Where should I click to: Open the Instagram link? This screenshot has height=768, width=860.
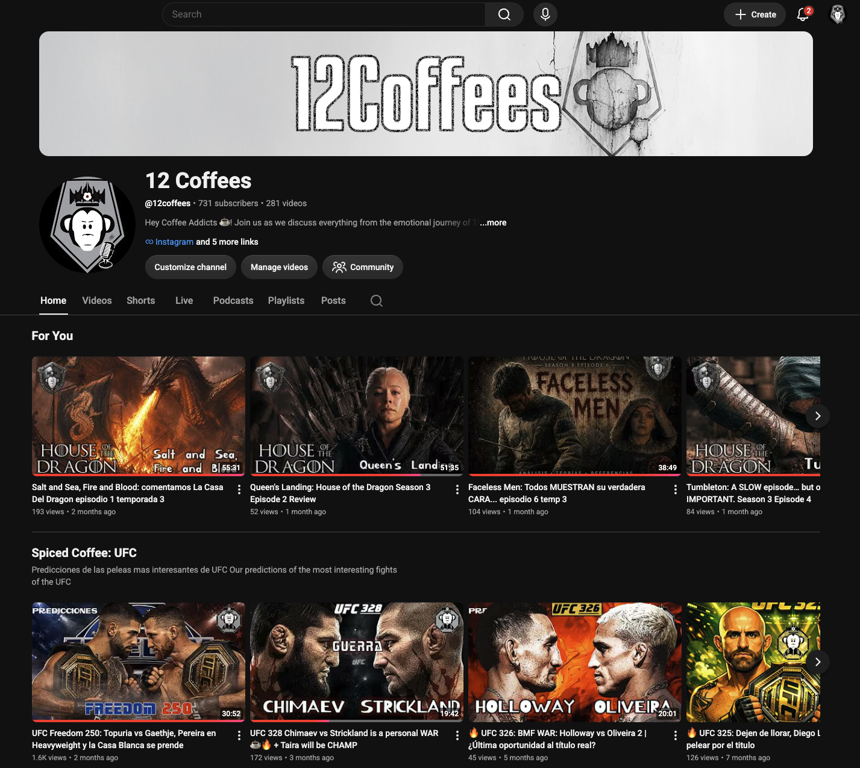coord(174,242)
